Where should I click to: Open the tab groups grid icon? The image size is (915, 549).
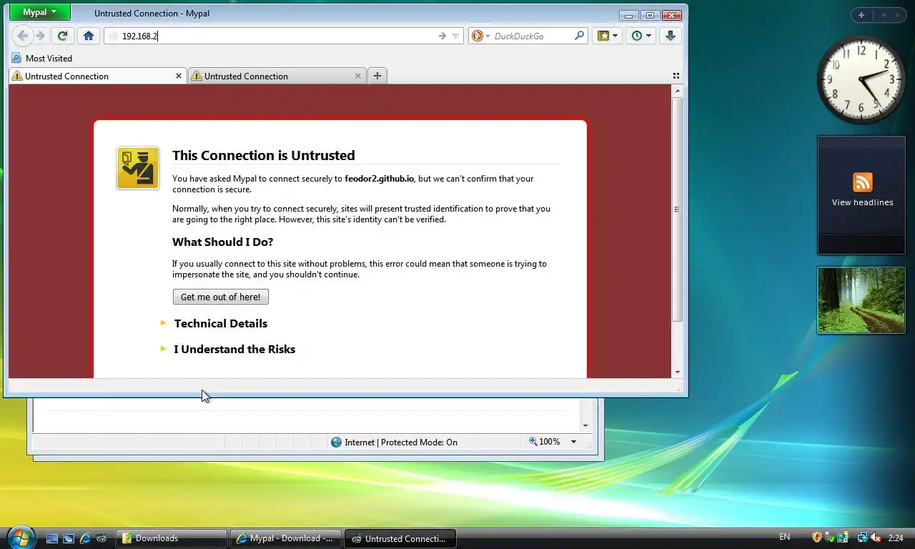(676, 76)
